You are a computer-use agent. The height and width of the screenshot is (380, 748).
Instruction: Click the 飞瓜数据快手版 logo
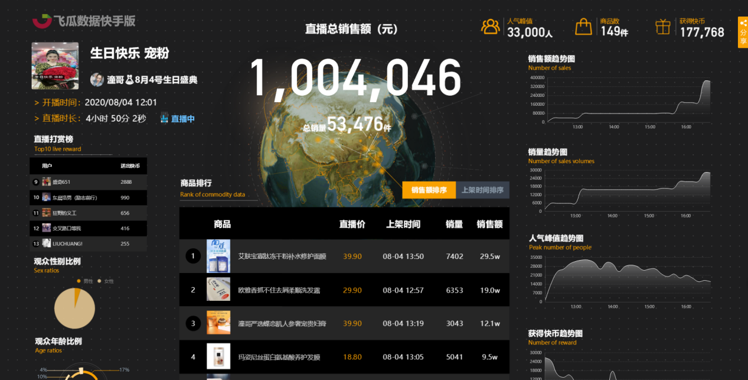84,21
